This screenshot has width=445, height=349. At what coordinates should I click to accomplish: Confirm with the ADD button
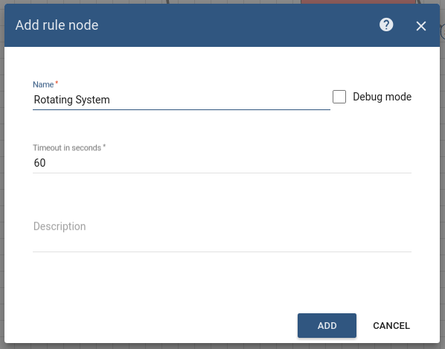tap(327, 325)
